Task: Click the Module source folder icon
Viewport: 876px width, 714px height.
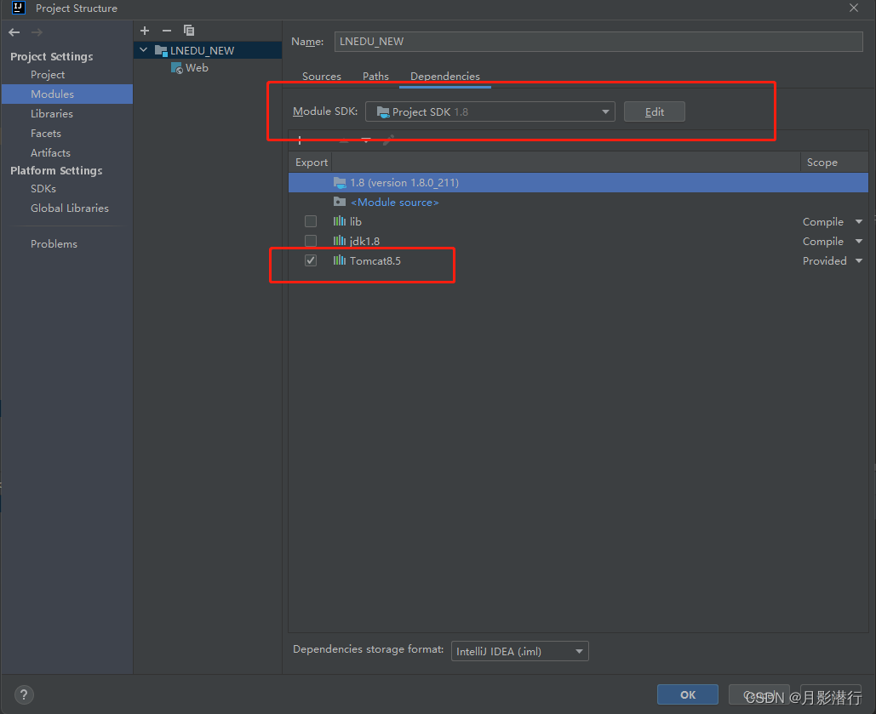Action: click(x=339, y=202)
